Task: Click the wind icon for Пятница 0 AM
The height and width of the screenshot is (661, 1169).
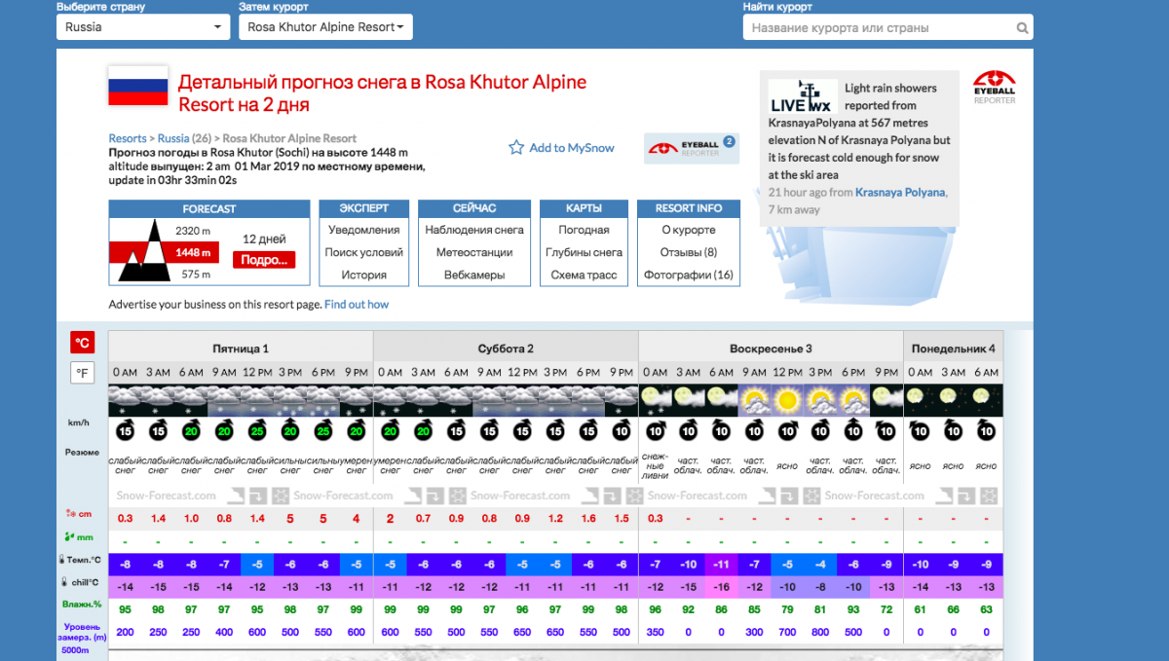Action: point(125,429)
